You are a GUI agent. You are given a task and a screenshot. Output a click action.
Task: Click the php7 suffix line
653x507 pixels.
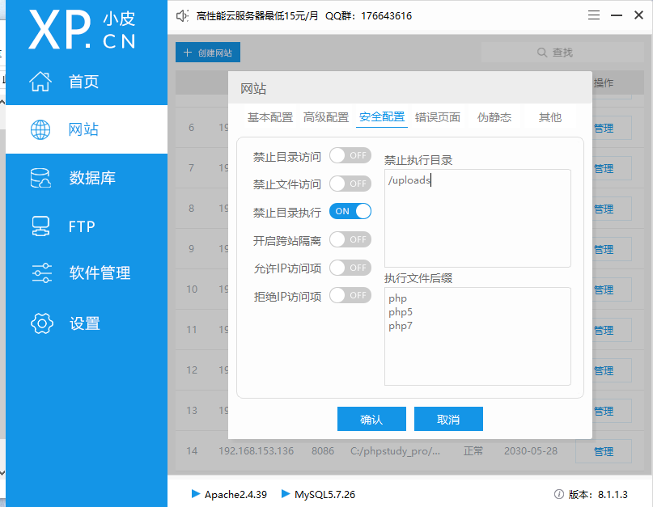click(x=401, y=326)
